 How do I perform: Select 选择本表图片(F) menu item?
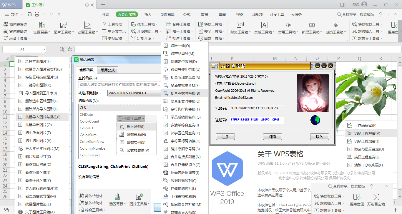pos(42,61)
